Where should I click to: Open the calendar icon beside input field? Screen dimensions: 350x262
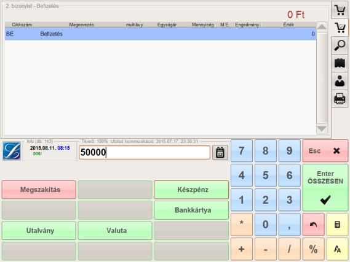point(220,153)
